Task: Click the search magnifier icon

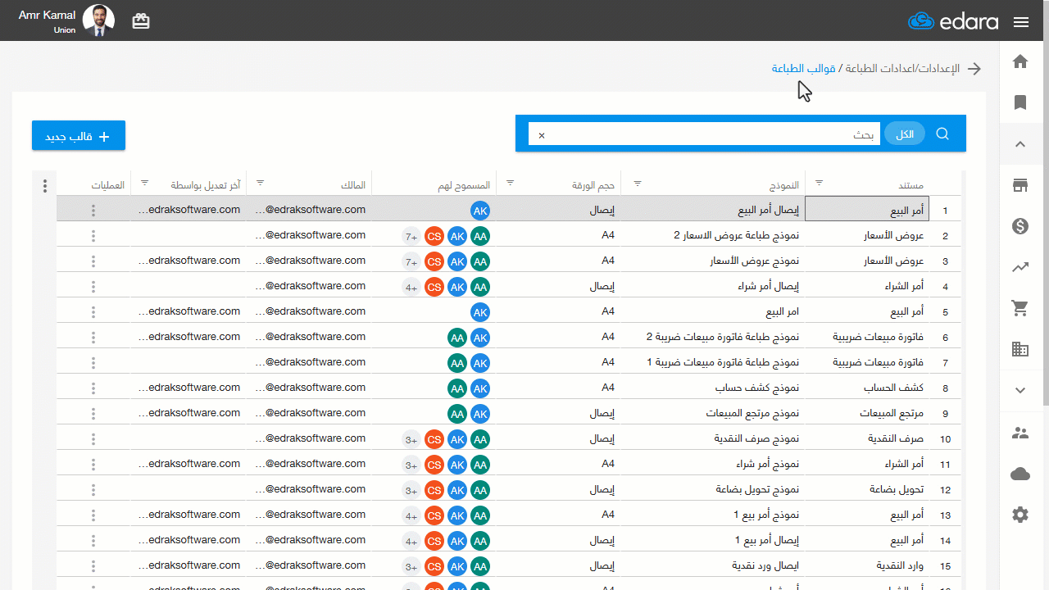Action: [942, 134]
